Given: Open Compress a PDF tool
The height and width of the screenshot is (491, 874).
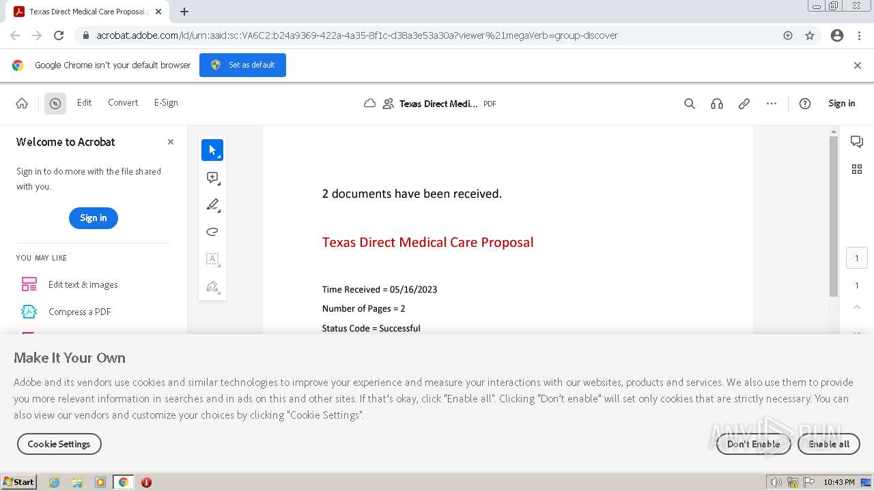Looking at the screenshot, I should click(80, 312).
